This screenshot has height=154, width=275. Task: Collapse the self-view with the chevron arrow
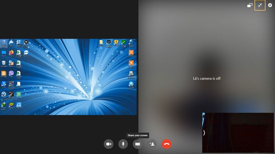pyautogui.click(x=204, y=133)
